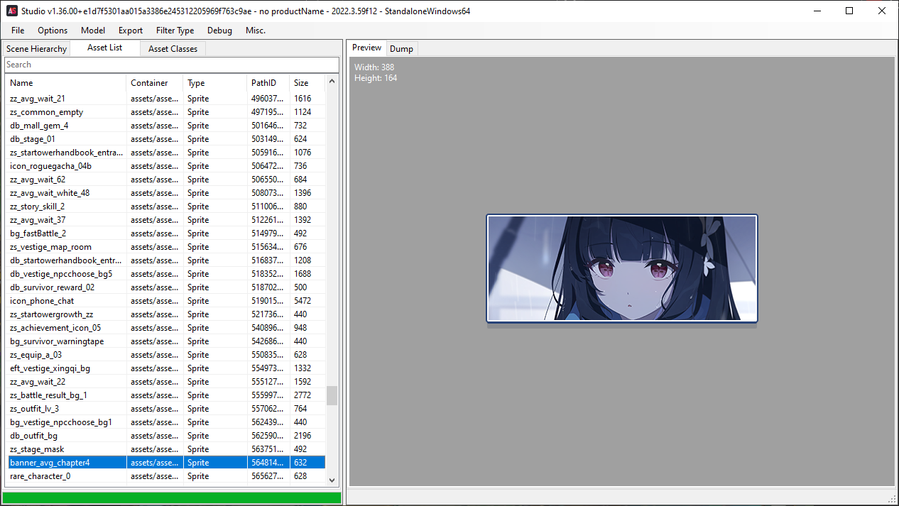Select the zs_startowerhandbook_entra... asset

point(165,153)
